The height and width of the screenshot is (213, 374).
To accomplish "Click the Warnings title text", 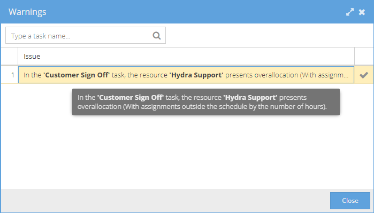I will (27, 12).
